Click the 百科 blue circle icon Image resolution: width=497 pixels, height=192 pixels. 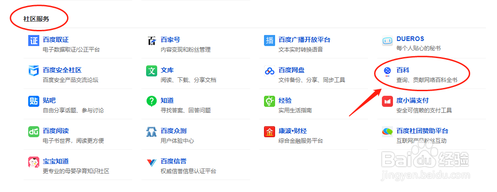click(x=387, y=71)
